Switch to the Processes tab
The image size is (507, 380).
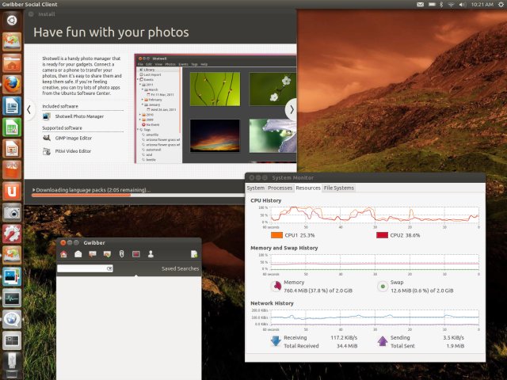coord(280,188)
